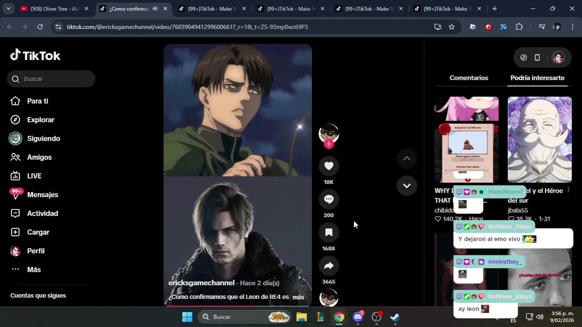The height and width of the screenshot is (327, 582).
Task: Open Steam from taskbar
Action: point(395,317)
